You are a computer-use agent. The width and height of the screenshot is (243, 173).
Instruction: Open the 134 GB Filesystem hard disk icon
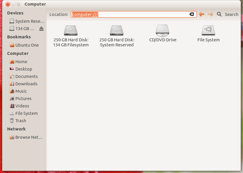(x=71, y=31)
